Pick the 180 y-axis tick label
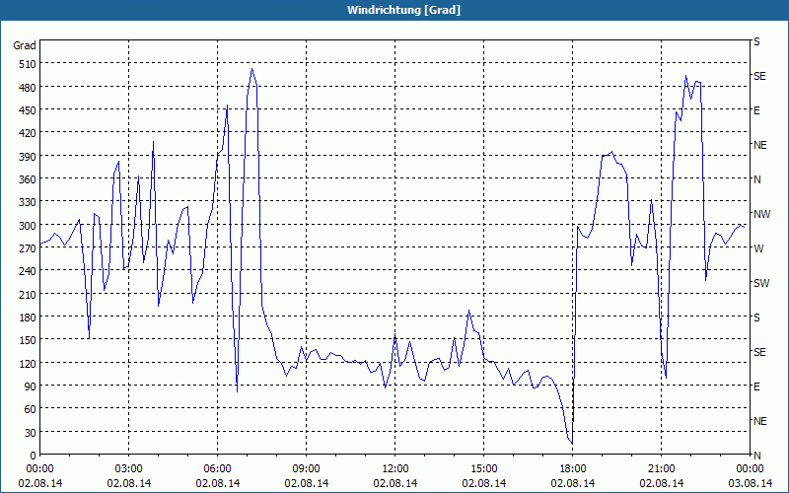 pos(28,317)
